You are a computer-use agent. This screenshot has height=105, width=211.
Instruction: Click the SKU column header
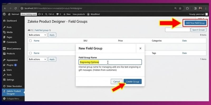85,41
